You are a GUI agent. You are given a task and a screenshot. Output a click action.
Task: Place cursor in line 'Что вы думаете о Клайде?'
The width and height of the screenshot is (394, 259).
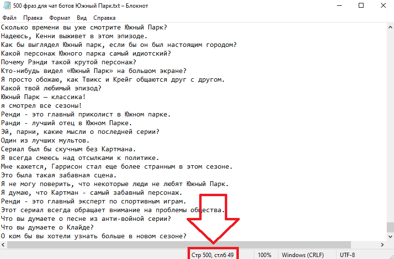point(47,227)
